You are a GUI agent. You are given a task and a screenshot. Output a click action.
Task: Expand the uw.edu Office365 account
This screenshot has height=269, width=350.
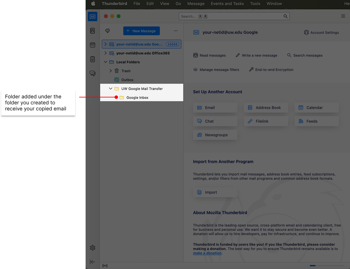coord(106,53)
